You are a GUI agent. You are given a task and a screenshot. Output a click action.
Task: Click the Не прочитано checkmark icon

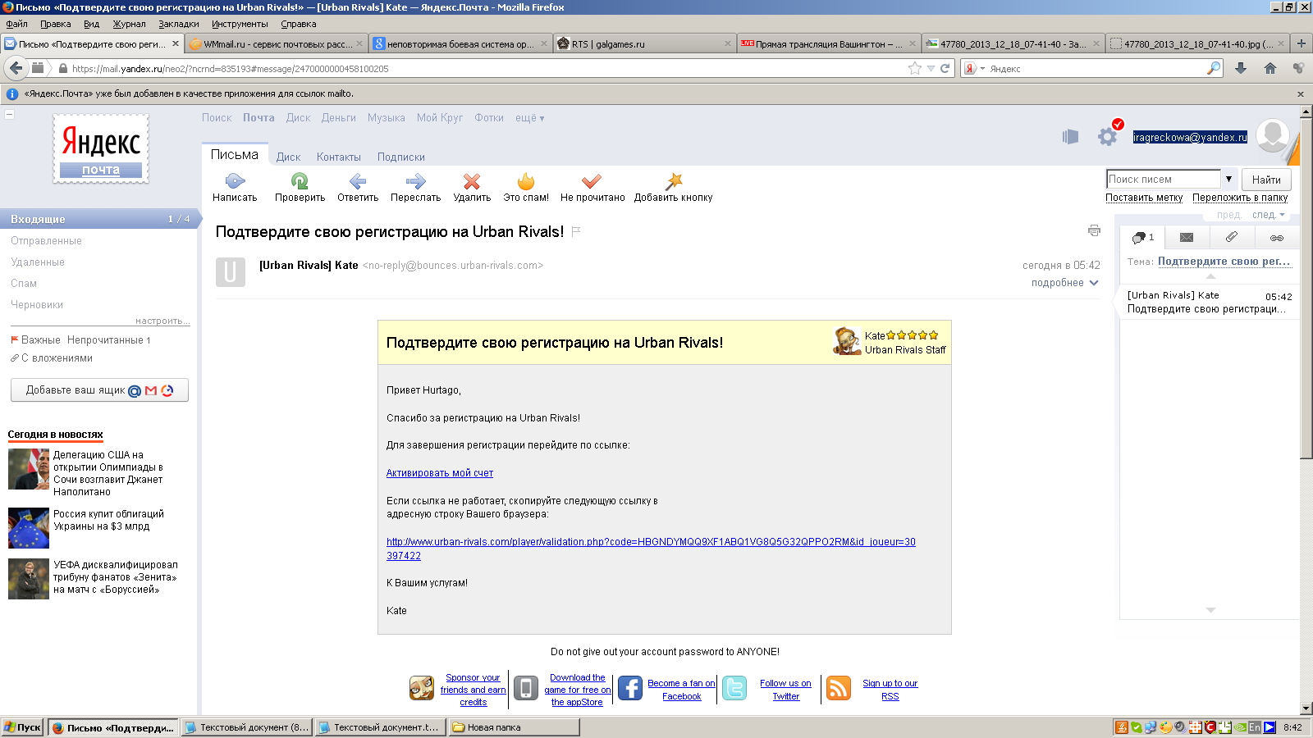click(592, 181)
